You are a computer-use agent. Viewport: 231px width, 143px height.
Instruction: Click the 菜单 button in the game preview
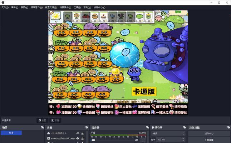(x=178, y=12)
